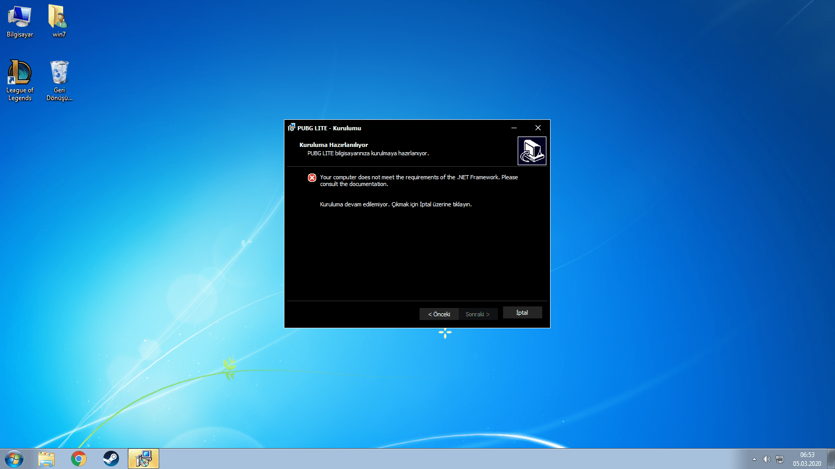Click the 'Kuruluma devam edilemiyor' message
Screen dimensions: 835x469
coord(396,204)
